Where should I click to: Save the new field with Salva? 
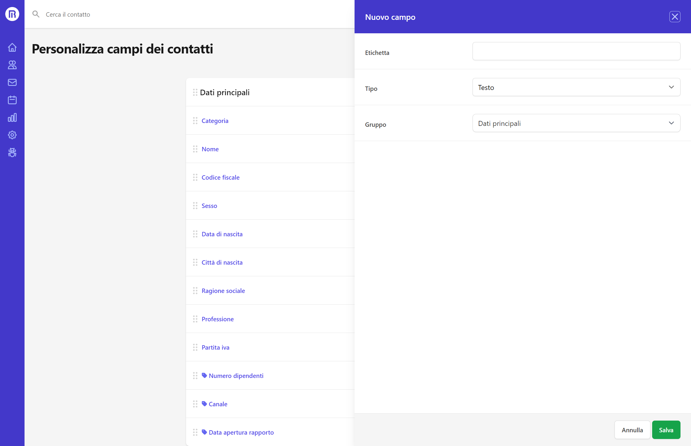666,430
